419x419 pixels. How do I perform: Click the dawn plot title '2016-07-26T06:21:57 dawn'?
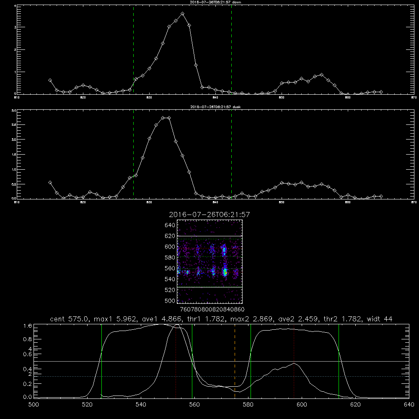point(215,2)
